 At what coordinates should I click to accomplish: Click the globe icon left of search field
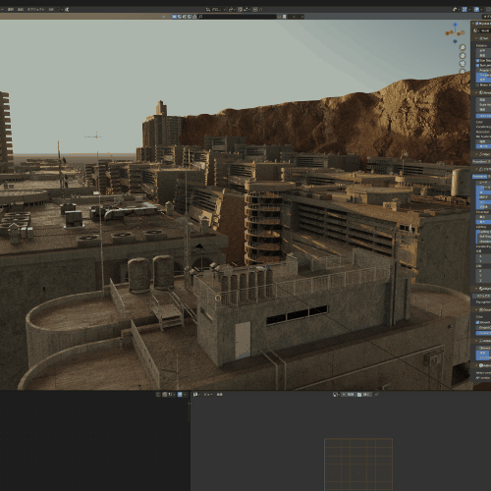click(x=180, y=17)
